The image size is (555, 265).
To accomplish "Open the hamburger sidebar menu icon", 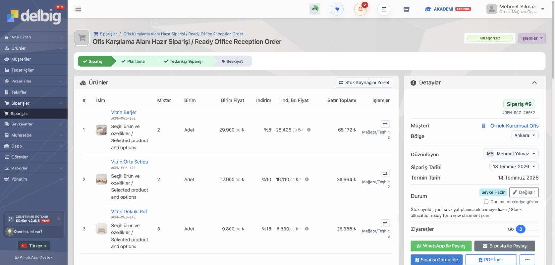I will point(78,9).
